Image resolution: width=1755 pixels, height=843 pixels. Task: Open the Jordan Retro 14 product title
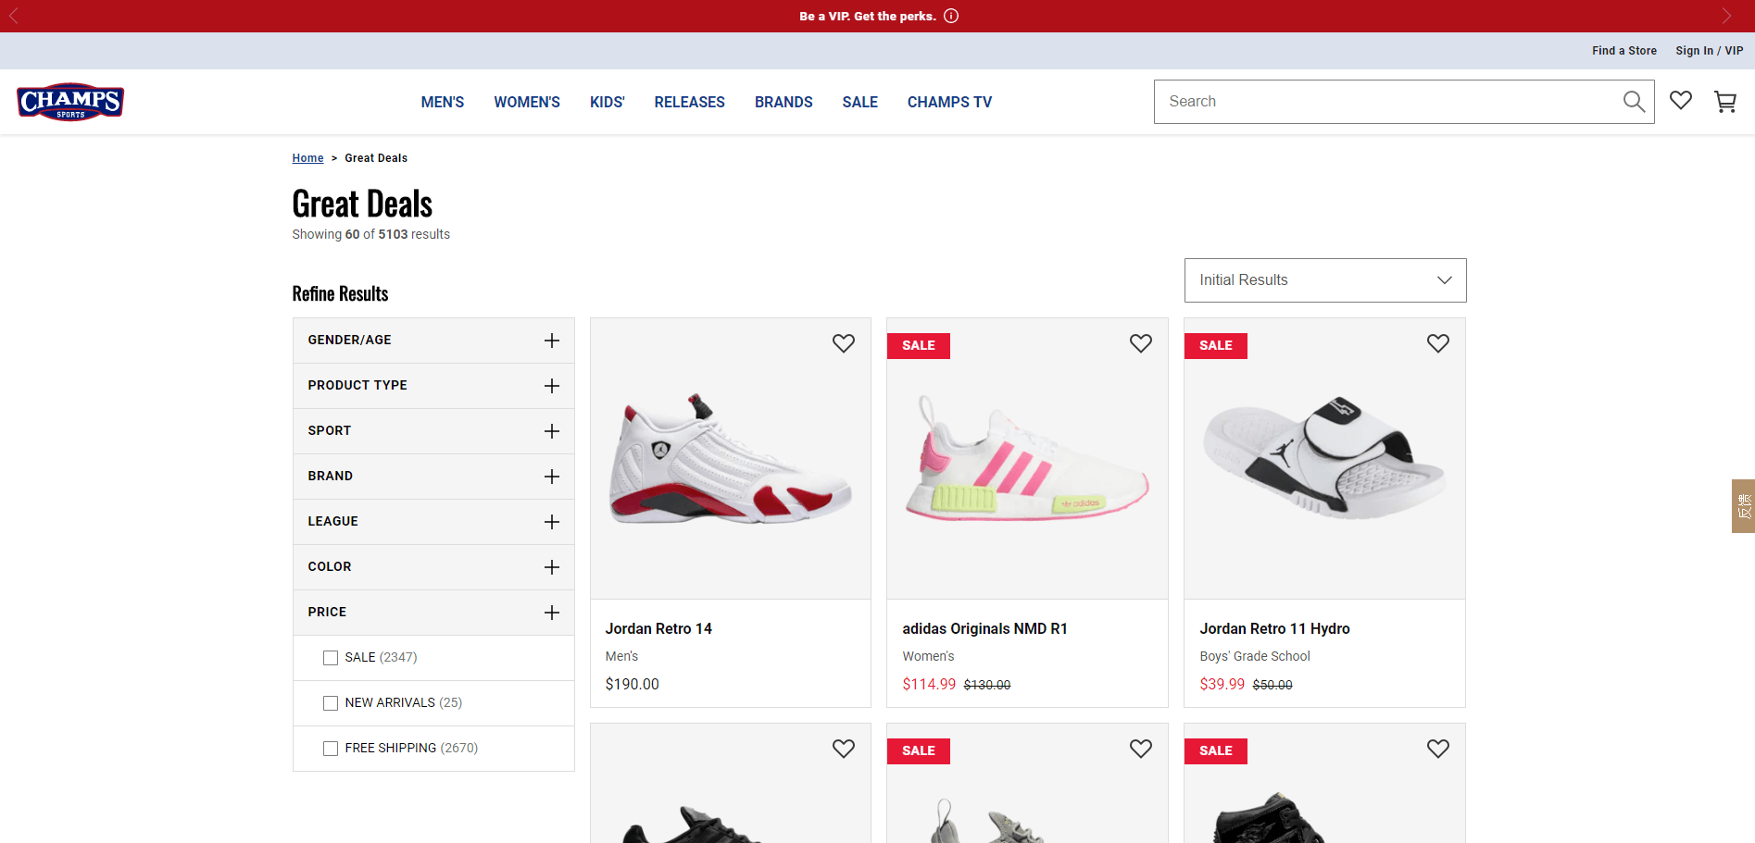click(x=658, y=628)
